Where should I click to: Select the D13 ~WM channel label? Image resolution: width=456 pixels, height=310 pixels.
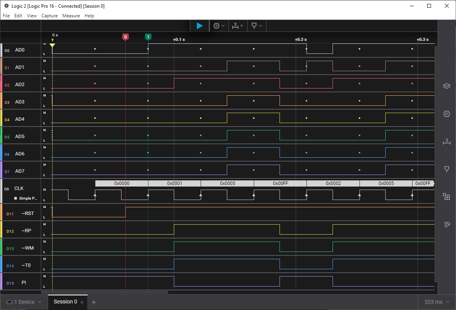20,248
